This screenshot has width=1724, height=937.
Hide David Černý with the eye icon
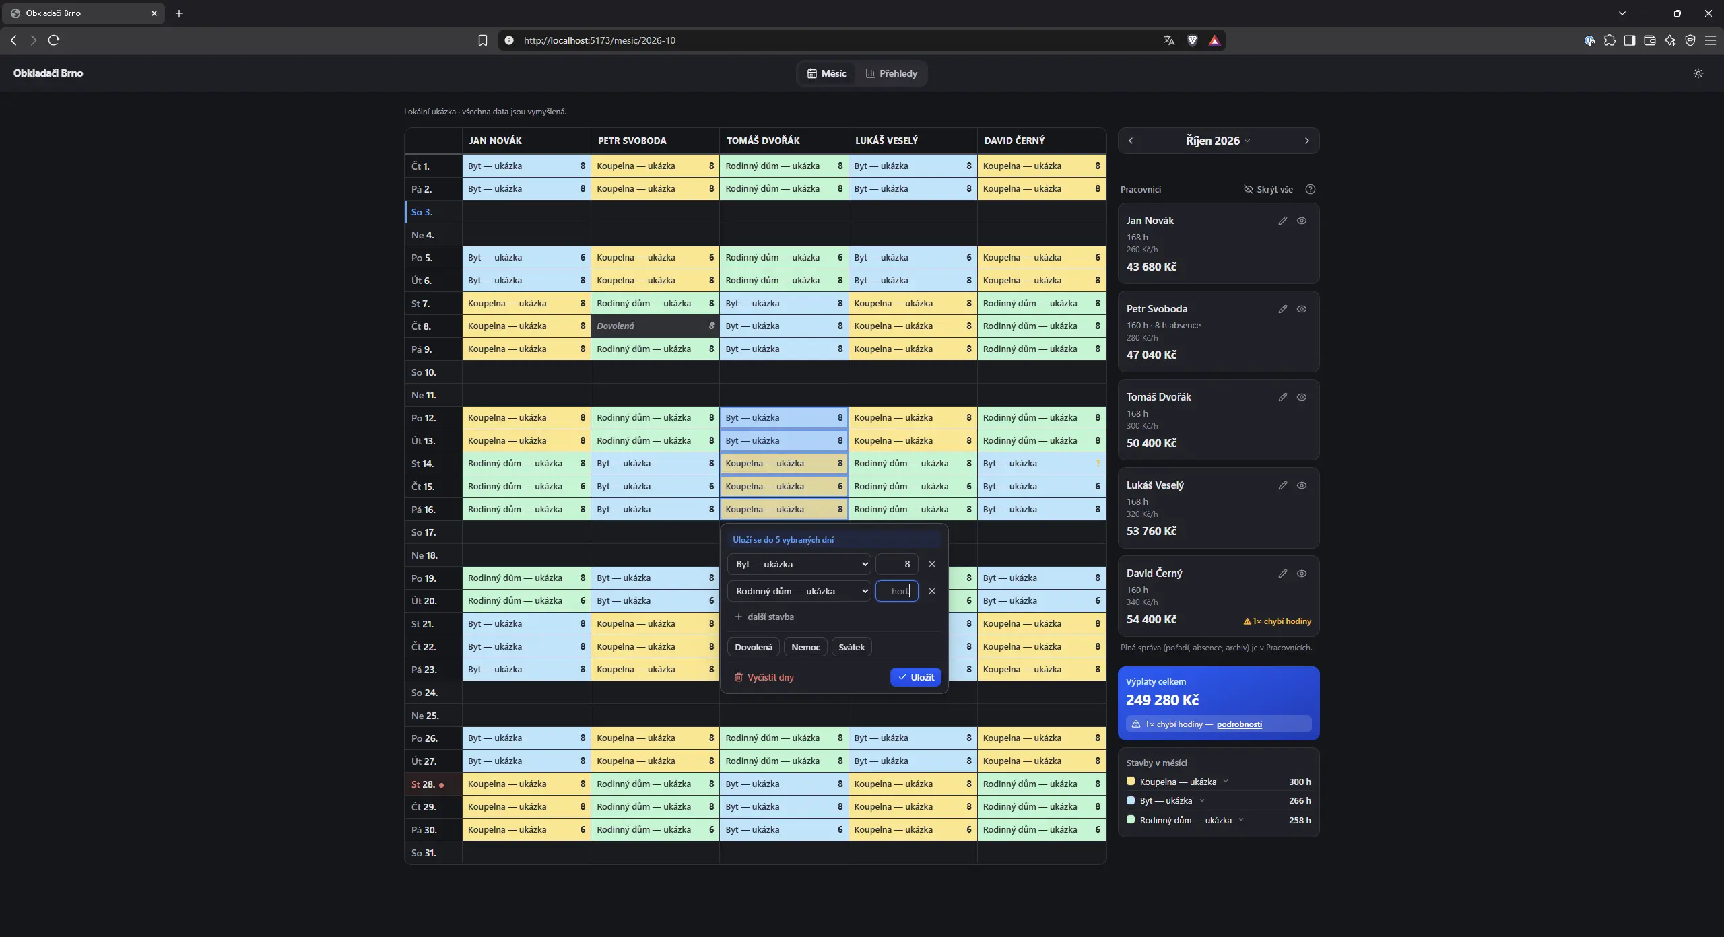point(1302,574)
